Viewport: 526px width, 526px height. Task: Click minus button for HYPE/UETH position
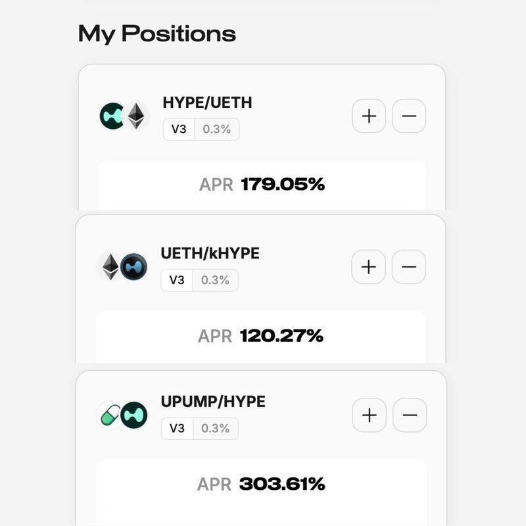tap(409, 116)
